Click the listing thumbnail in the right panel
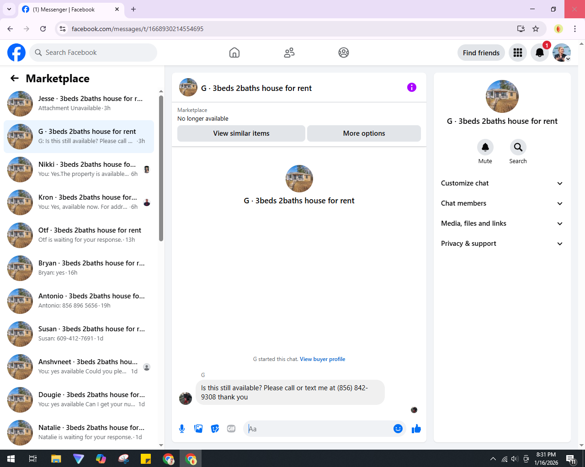Screen dimensions: 585x467 coord(502,96)
